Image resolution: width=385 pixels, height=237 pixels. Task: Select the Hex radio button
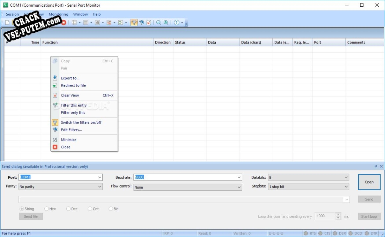click(46, 209)
